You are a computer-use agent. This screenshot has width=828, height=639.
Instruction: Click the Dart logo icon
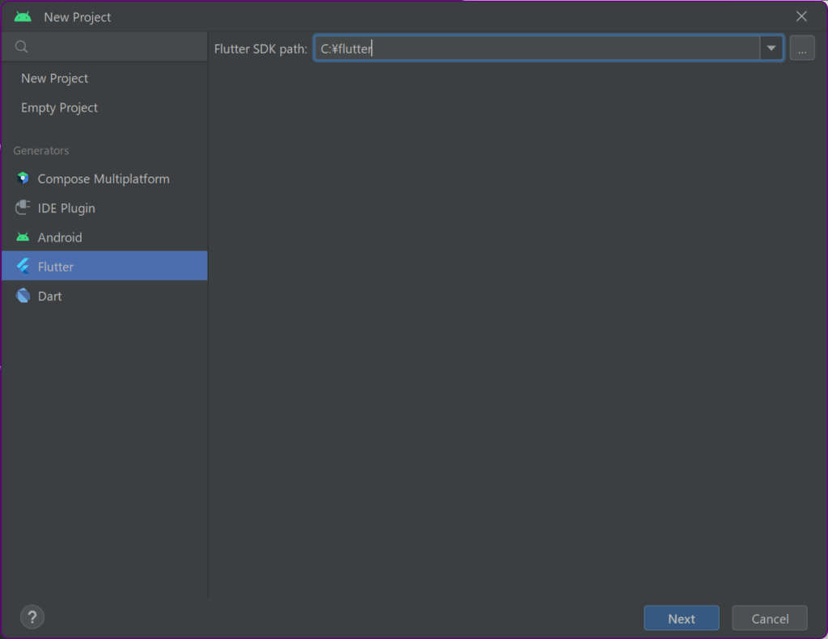23,296
